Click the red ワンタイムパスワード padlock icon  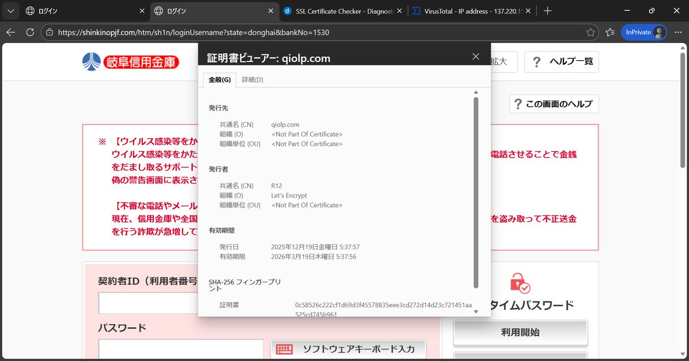click(520, 283)
